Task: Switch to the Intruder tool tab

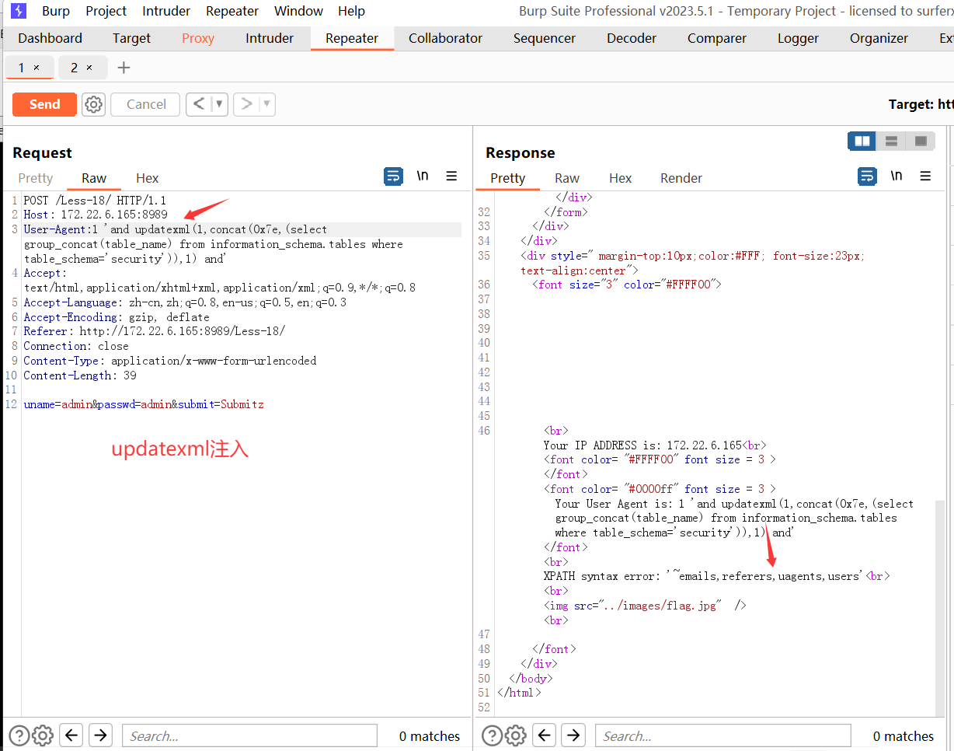Action: [270, 38]
